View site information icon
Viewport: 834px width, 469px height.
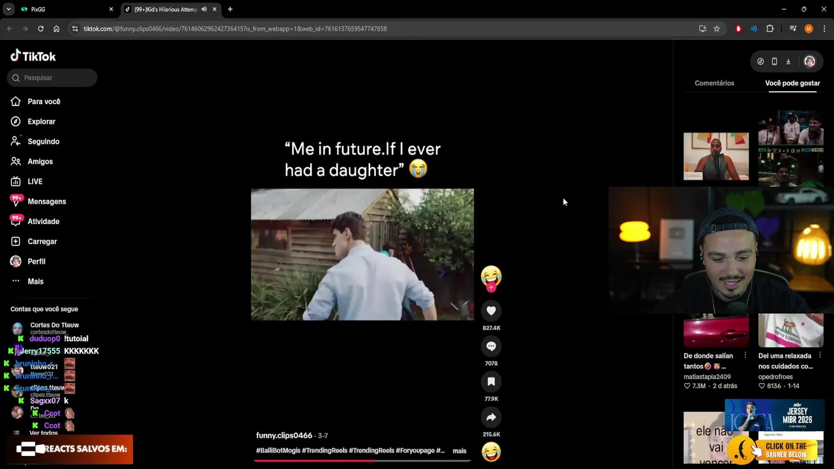tap(75, 29)
